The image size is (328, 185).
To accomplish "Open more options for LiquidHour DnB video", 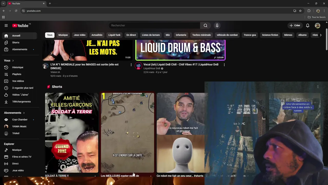I will coord(224,65).
